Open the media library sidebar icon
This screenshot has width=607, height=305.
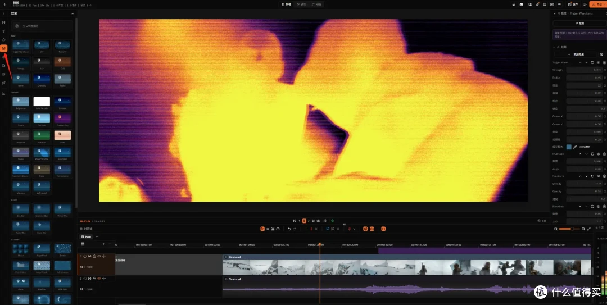pyautogui.click(x=4, y=23)
